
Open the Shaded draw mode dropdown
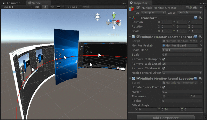(18, 7)
